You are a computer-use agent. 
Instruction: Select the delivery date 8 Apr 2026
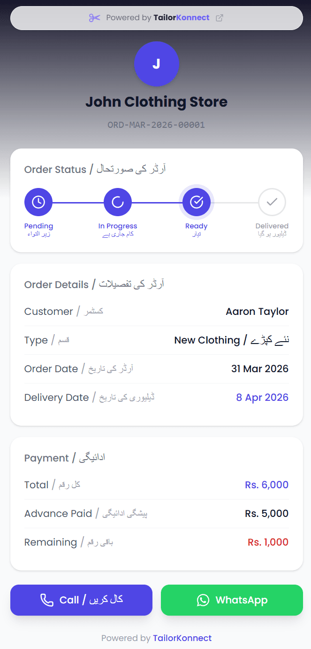262,397
